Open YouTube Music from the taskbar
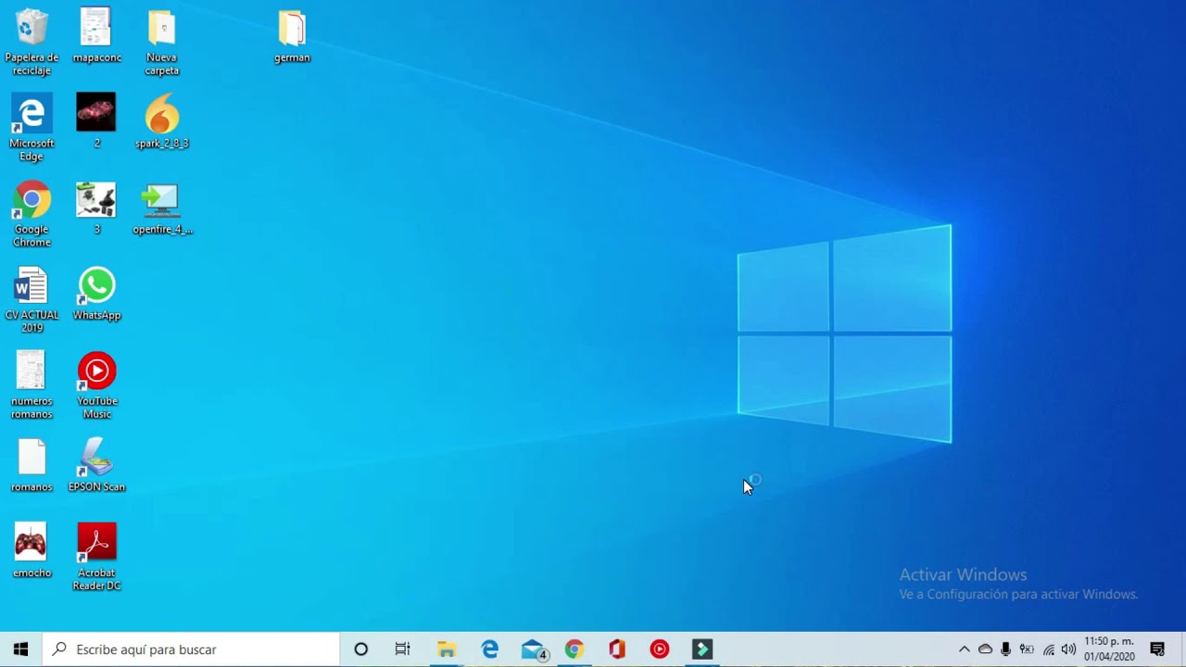Screen dimensions: 1186x667 (660, 649)
